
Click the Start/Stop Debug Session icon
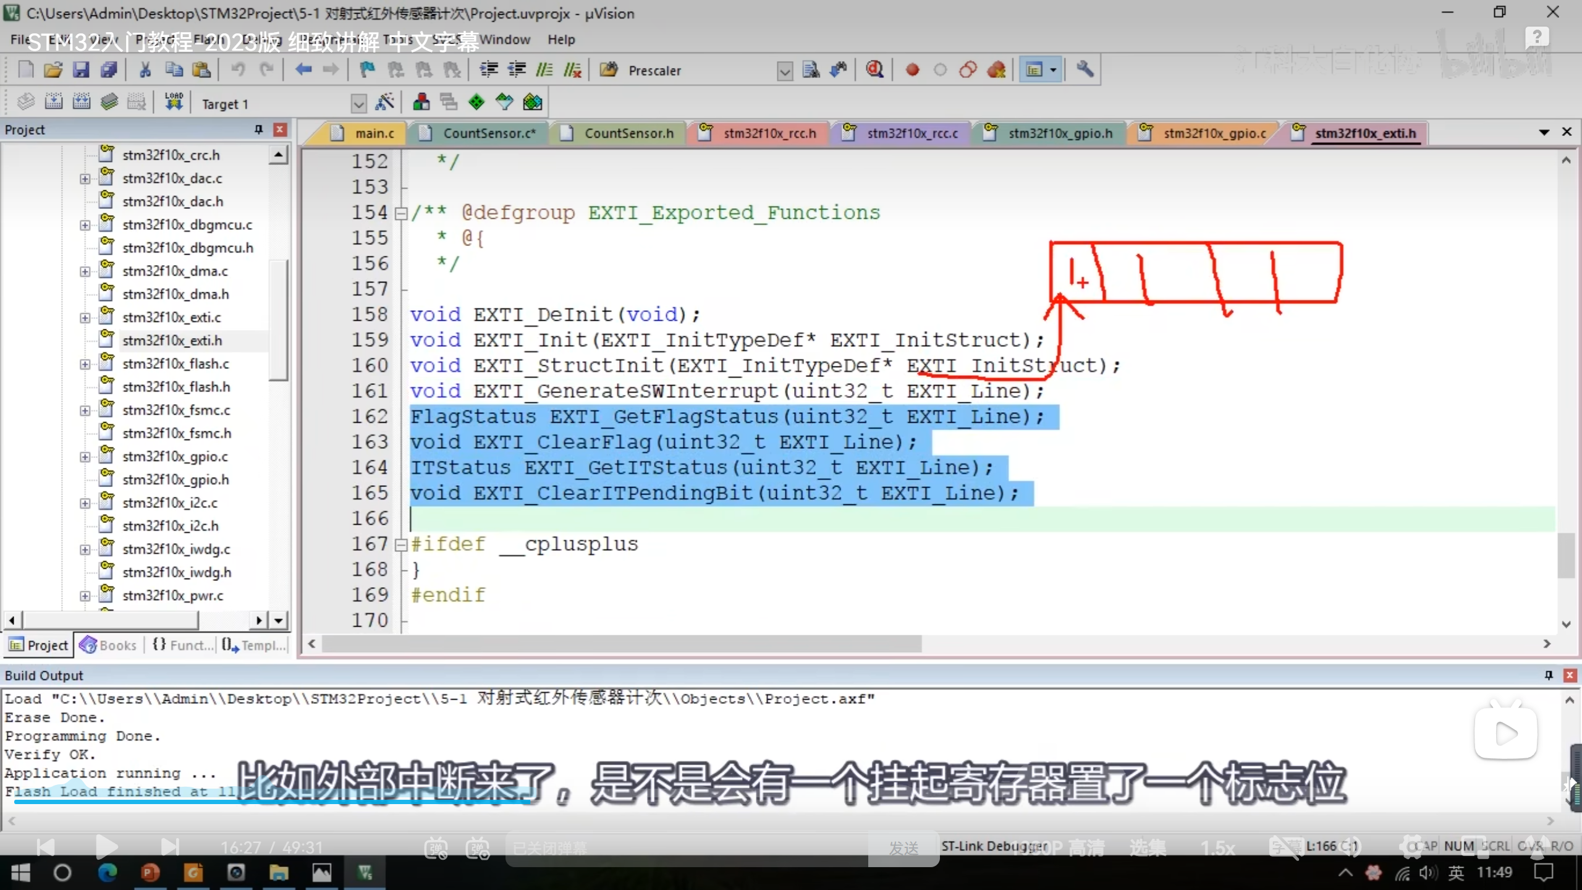[874, 70]
